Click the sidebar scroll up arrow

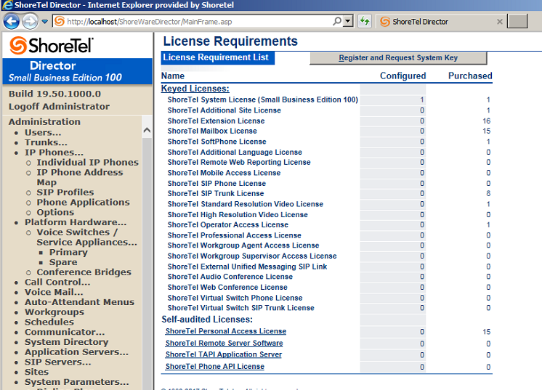pyautogui.click(x=147, y=130)
